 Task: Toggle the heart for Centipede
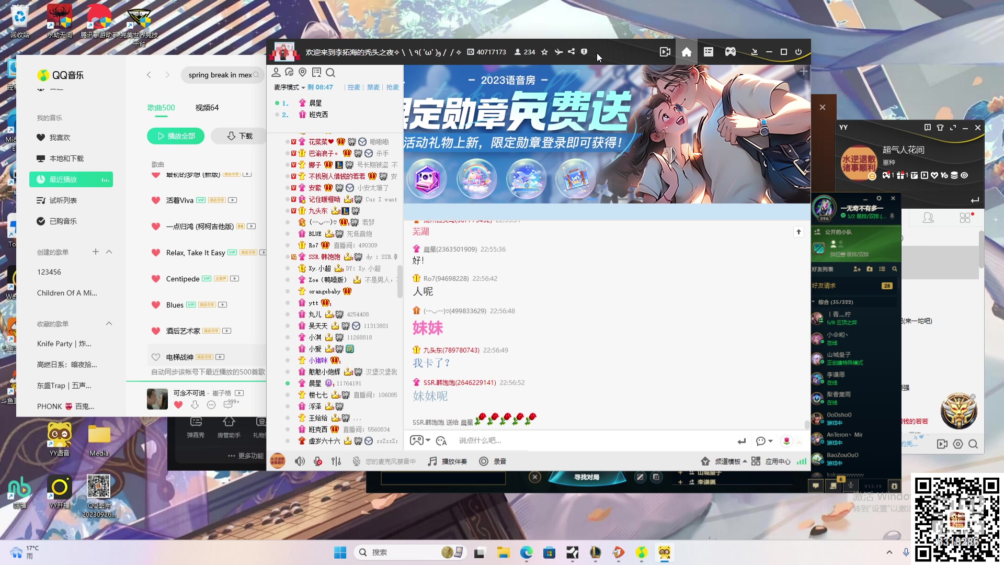click(155, 279)
